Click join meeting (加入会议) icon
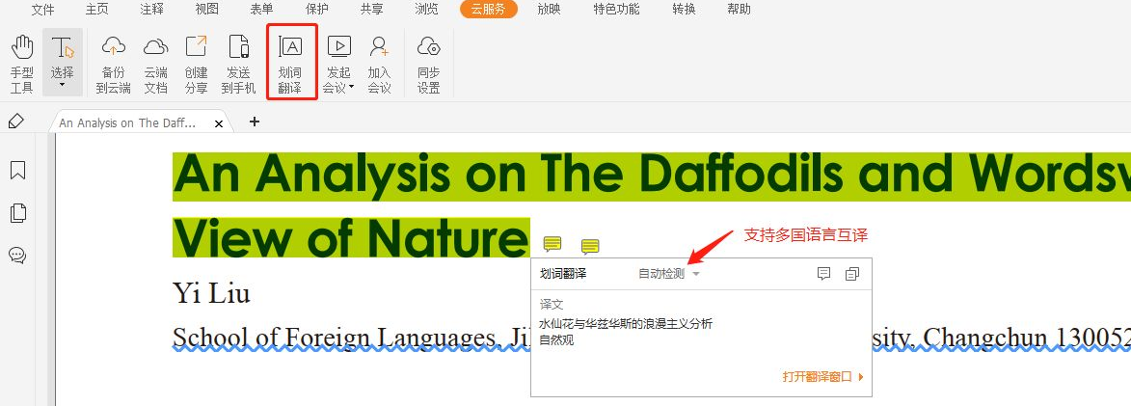 pyautogui.click(x=379, y=64)
